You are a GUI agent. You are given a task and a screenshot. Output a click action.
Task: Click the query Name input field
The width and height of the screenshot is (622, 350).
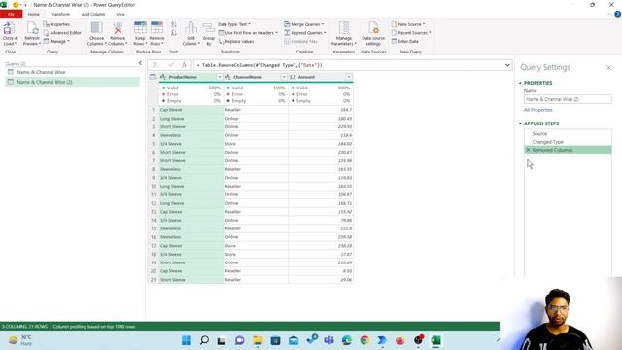pyautogui.click(x=568, y=99)
